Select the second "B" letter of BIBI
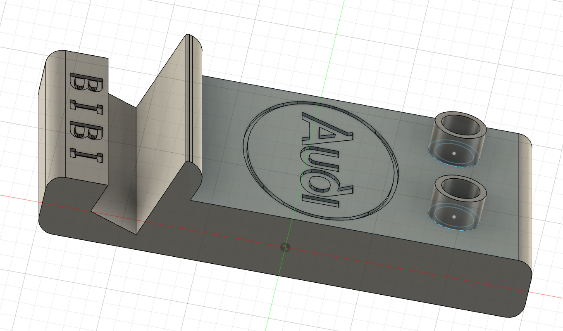This screenshot has width=563, height=331. coord(86,131)
